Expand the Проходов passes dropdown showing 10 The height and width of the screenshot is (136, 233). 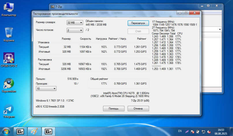pyautogui.click(x=46, y=89)
